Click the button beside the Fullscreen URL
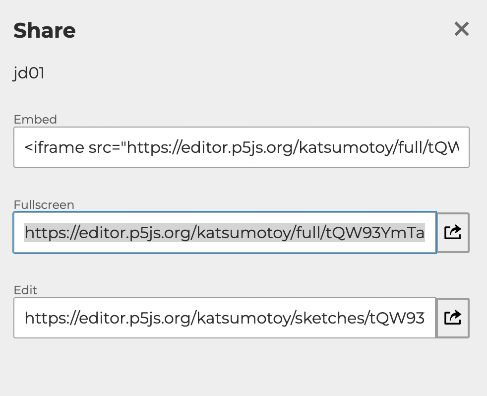Screen dimensions: 487x396 [x=453, y=233]
